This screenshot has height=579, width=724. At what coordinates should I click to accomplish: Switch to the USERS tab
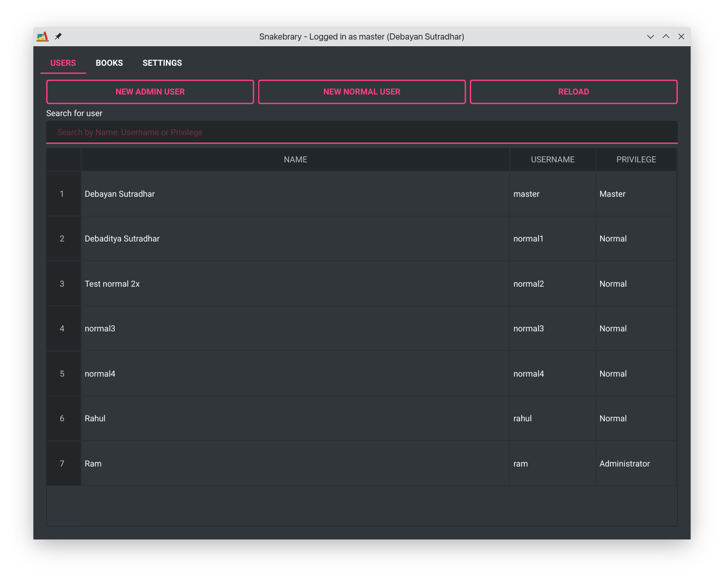pyautogui.click(x=63, y=63)
